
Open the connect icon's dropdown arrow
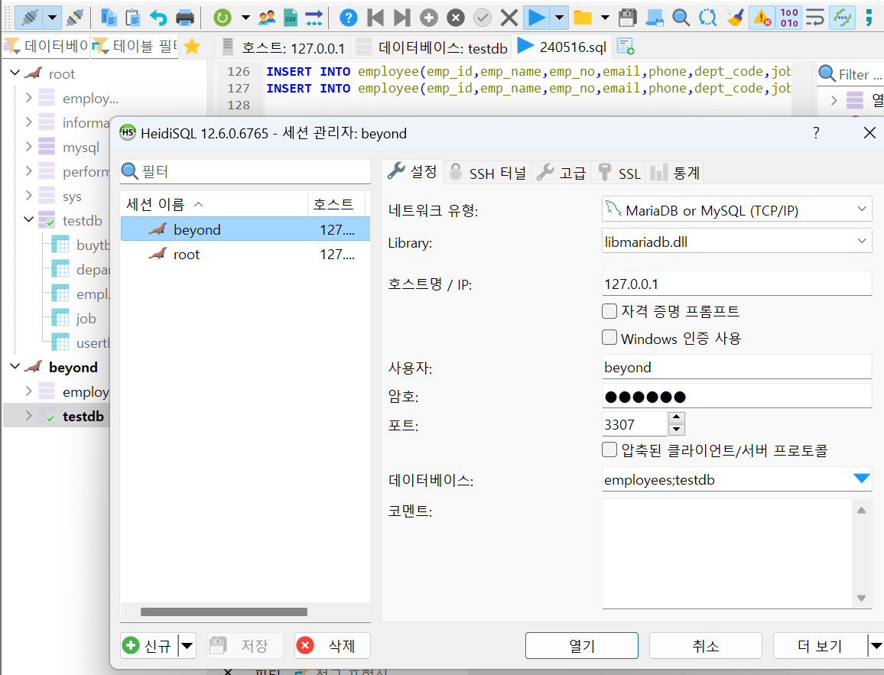(53, 18)
